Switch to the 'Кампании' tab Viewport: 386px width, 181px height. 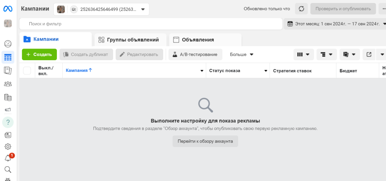coord(55,39)
